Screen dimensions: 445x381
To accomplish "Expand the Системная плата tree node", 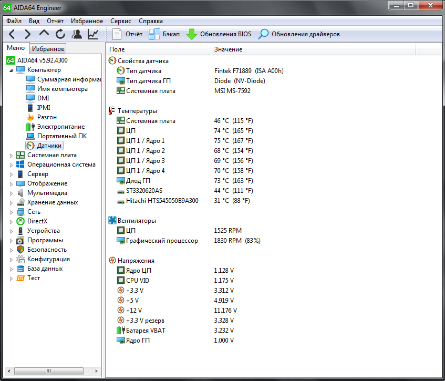I will 11,156.
